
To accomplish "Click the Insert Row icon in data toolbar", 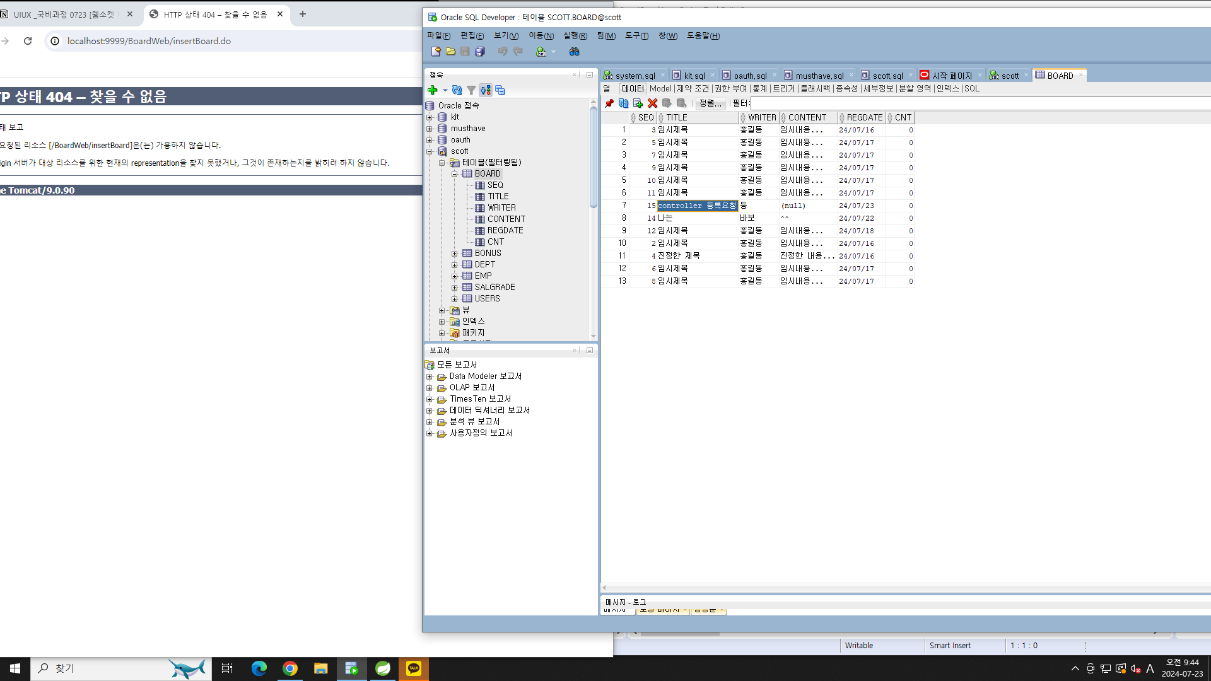I will coord(638,103).
